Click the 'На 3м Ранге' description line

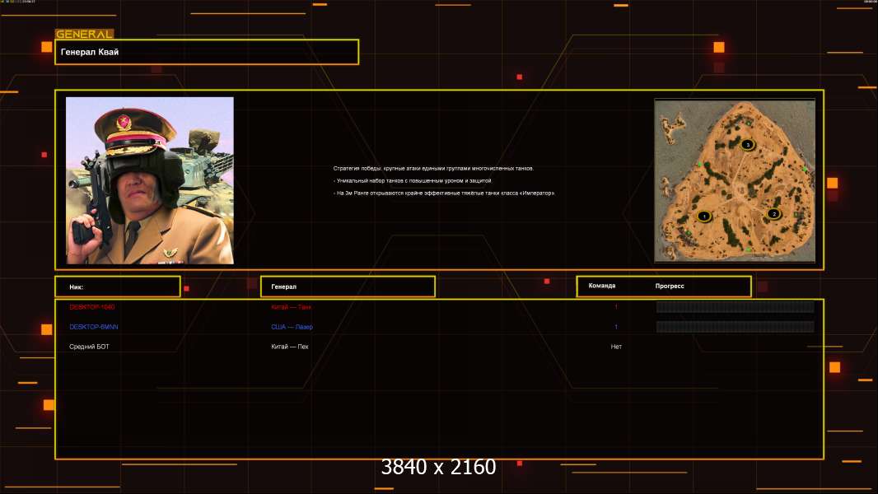tap(444, 193)
